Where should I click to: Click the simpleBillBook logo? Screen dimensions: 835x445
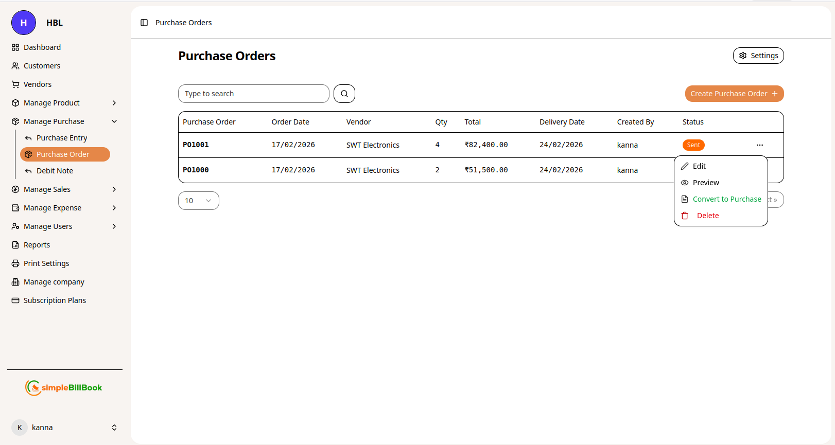(x=64, y=387)
